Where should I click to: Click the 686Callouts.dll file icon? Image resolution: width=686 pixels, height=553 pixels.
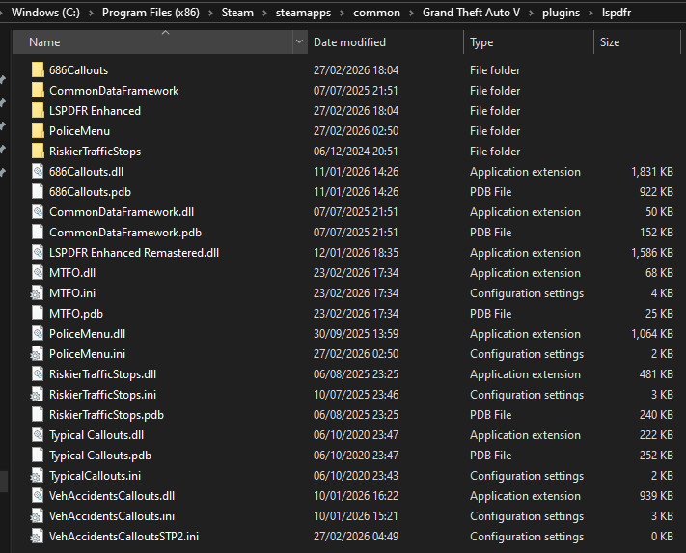pos(38,172)
